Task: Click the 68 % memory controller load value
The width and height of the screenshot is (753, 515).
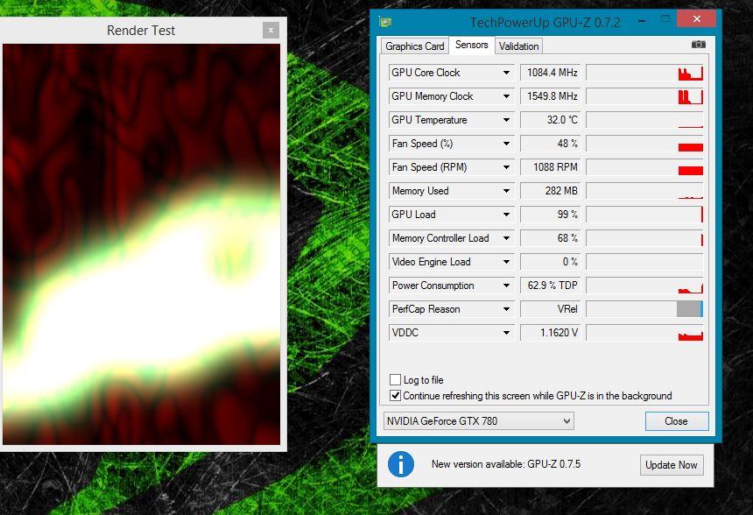Action: [x=551, y=238]
